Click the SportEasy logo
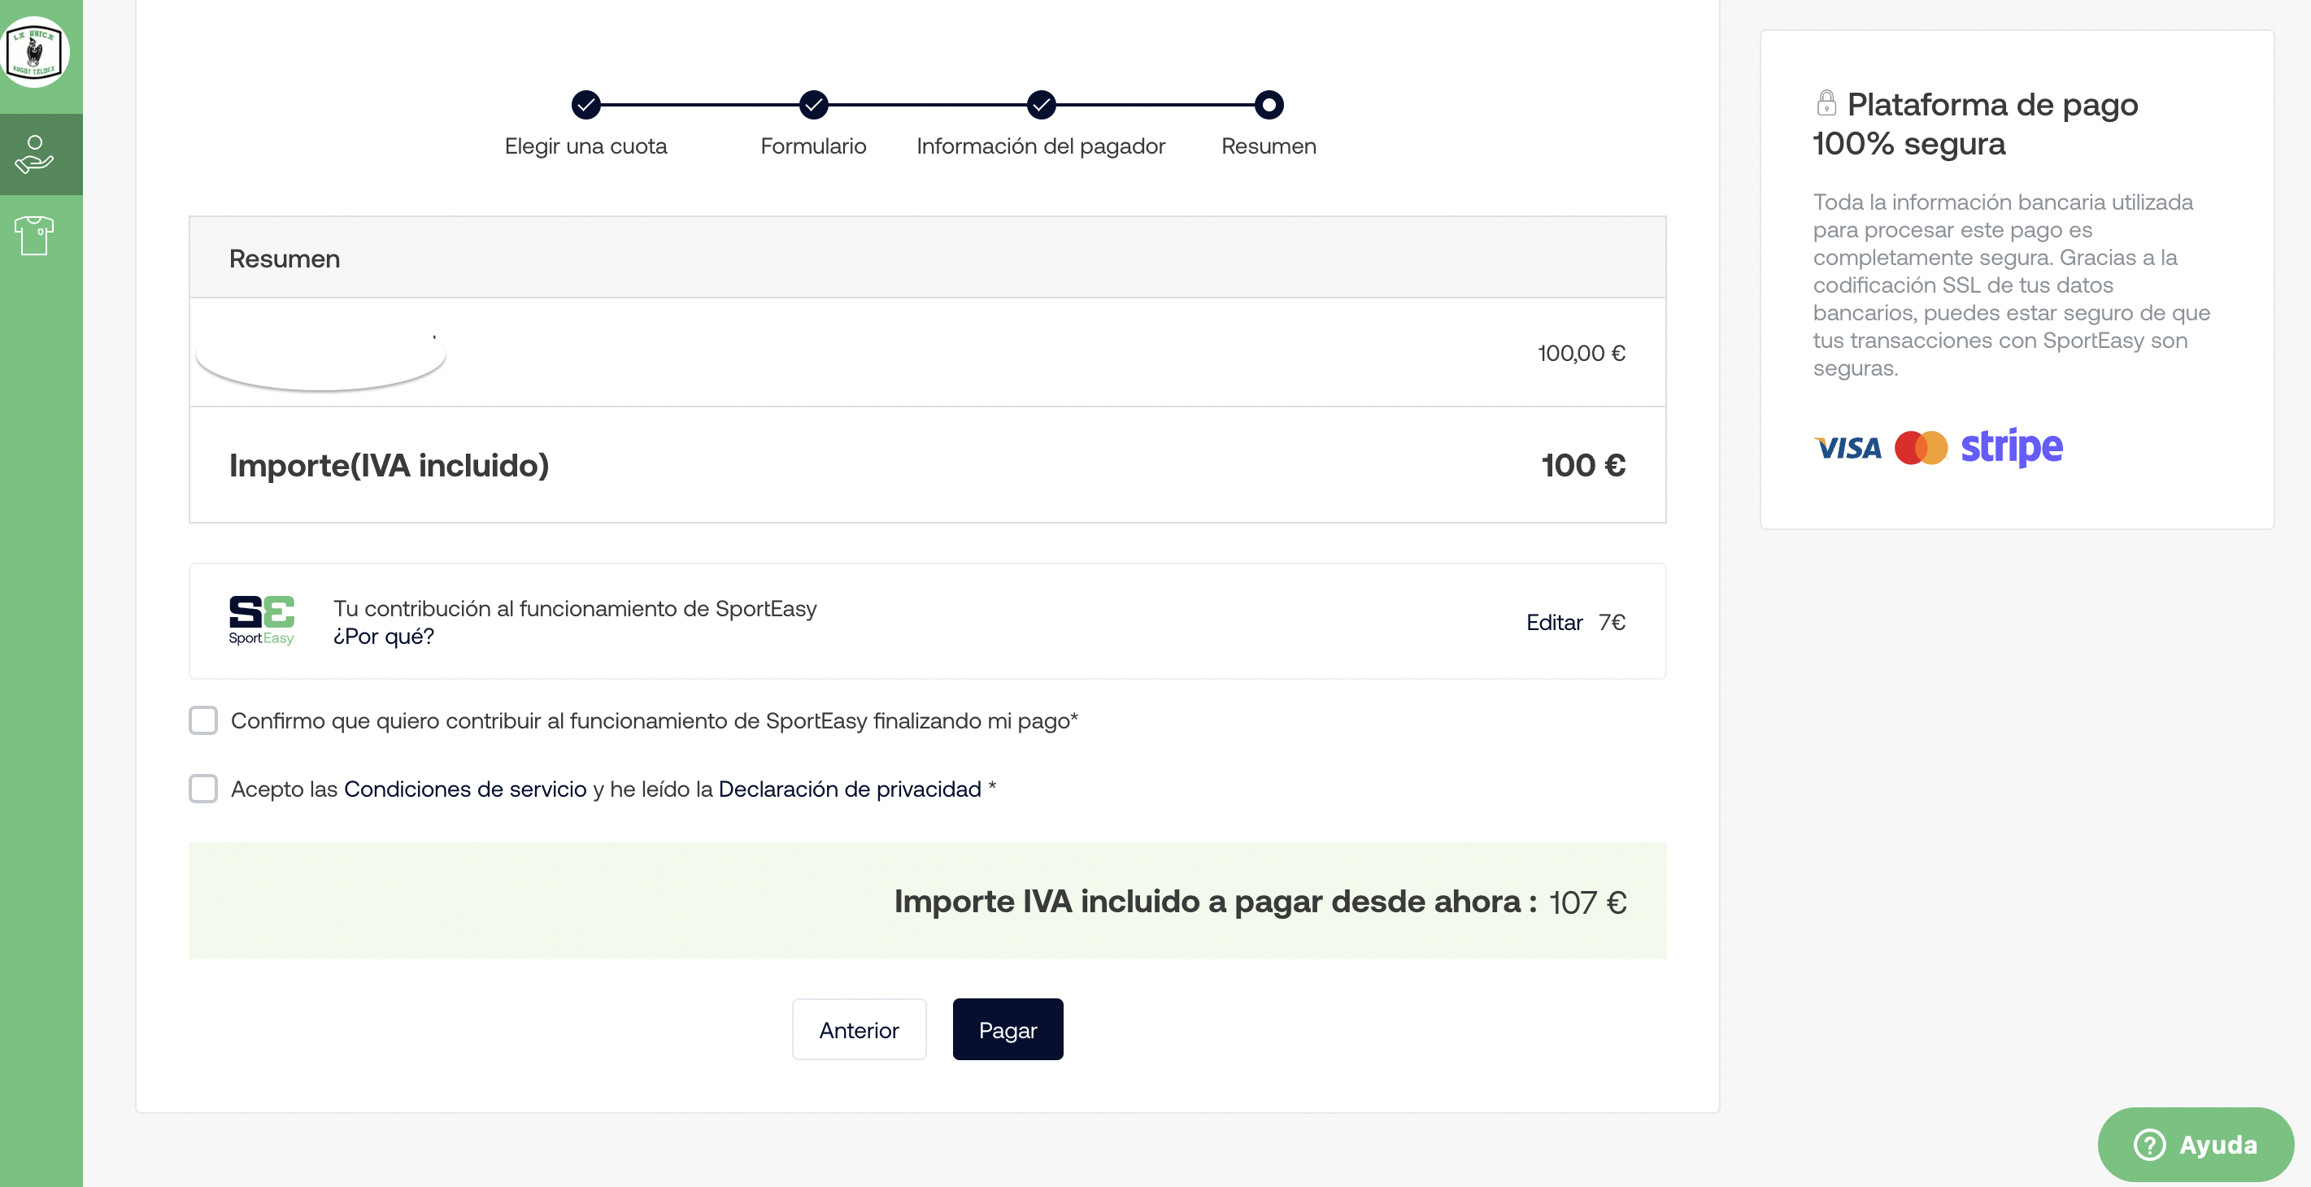This screenshot has width=2311, height=1187. 261,621
